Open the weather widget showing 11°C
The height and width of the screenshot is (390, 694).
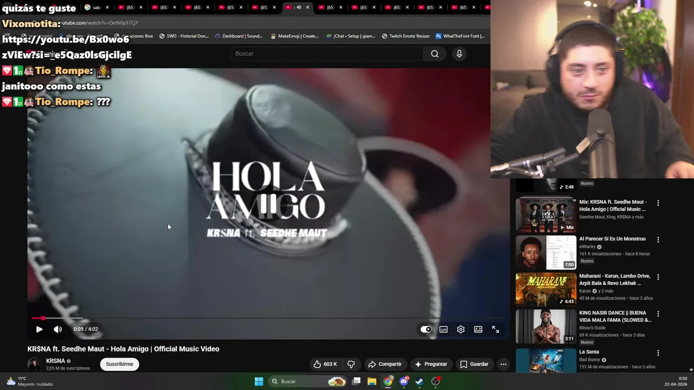point(29,381)
